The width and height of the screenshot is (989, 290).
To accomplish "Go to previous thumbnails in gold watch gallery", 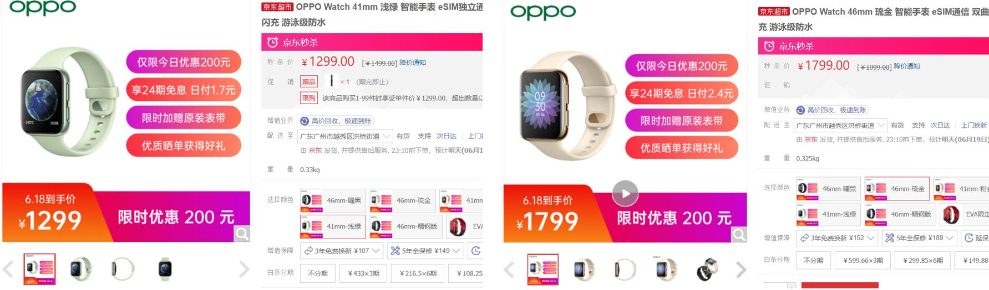I will [x=509, y=270].
